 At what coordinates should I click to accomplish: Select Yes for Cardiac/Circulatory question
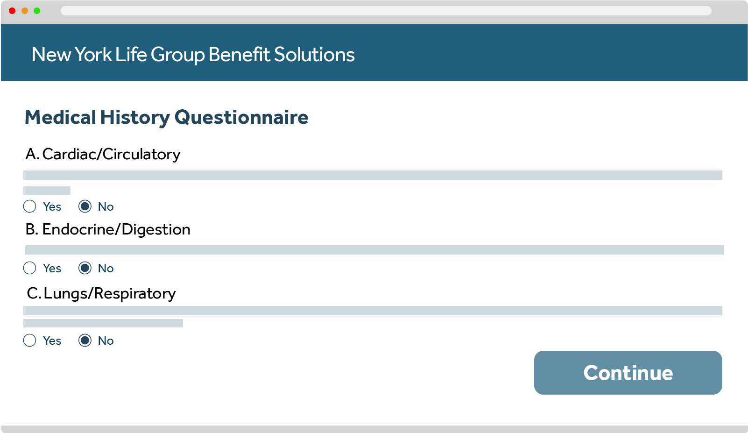click(x=29, y=206)
